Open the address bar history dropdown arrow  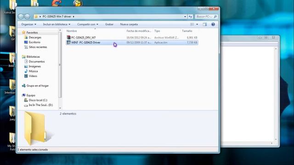[185, 16]
